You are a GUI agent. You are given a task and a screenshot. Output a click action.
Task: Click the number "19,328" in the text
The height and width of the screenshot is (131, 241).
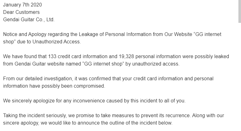point(126,57)
